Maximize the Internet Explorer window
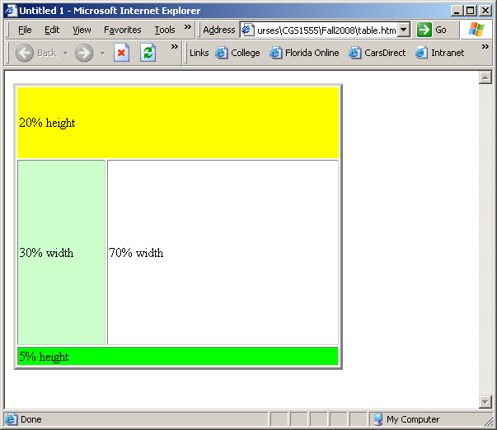497x430 pixels. [470, 11]
